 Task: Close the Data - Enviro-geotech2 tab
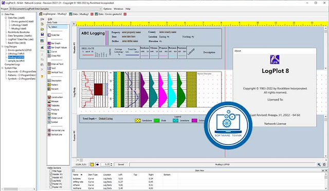pos(125,14)
